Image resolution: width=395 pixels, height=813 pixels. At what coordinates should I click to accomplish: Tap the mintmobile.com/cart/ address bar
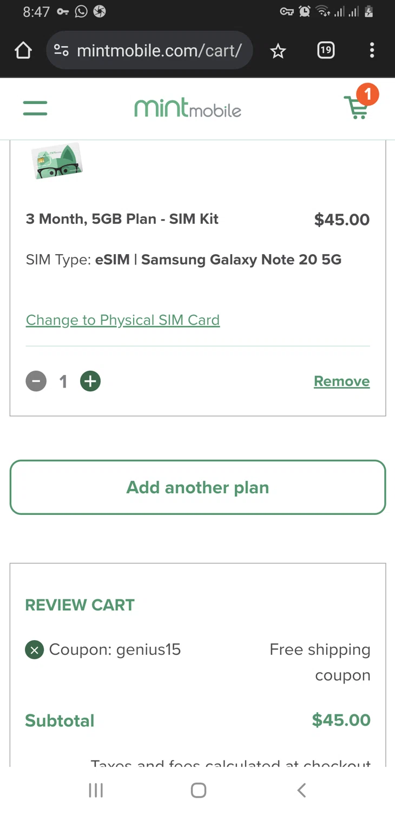[159, 50]
